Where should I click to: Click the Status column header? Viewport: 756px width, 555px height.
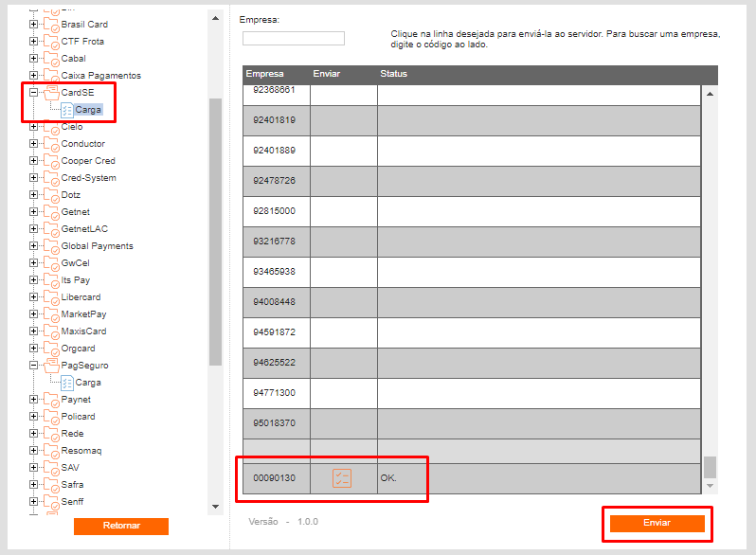(x=393, y=74)
